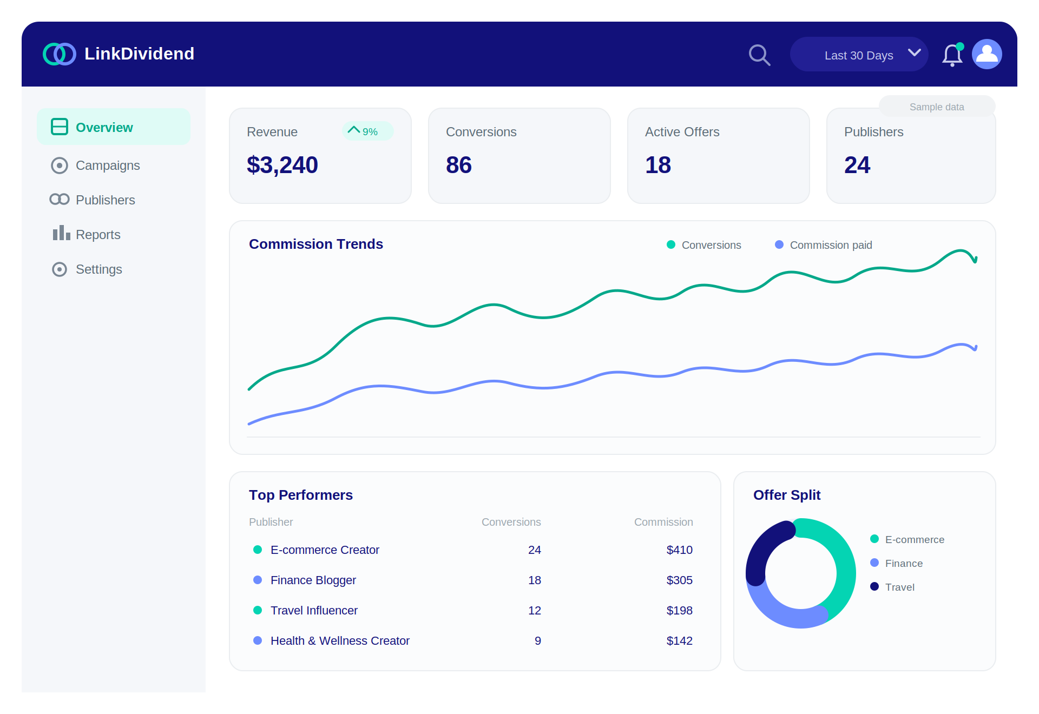Click the Top Performers heading
The height and width of the screenshot is (714, 1039).
tap(301, 495)
